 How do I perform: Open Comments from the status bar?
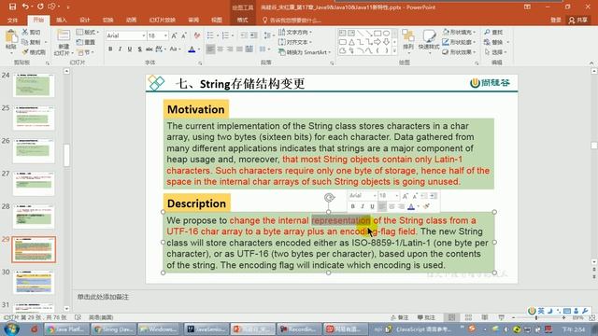[x=426, y=317]
